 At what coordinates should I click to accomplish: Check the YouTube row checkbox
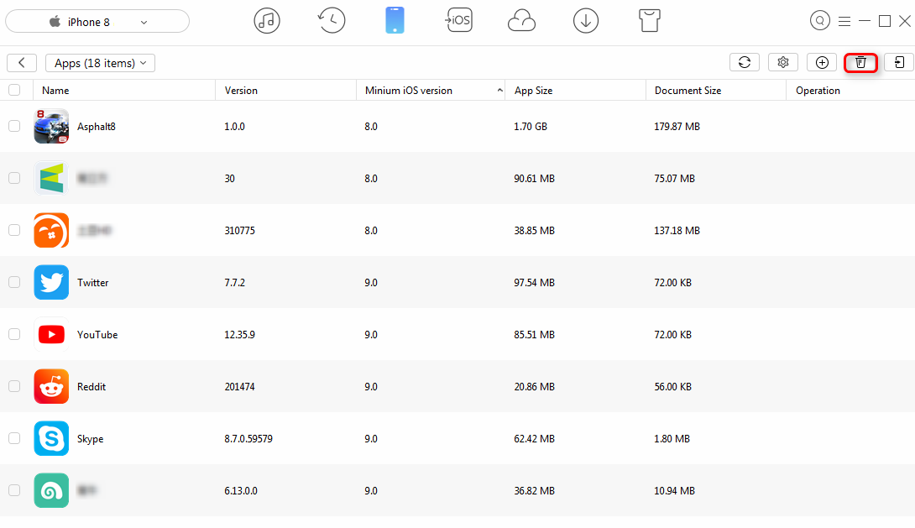coord(14,334)
